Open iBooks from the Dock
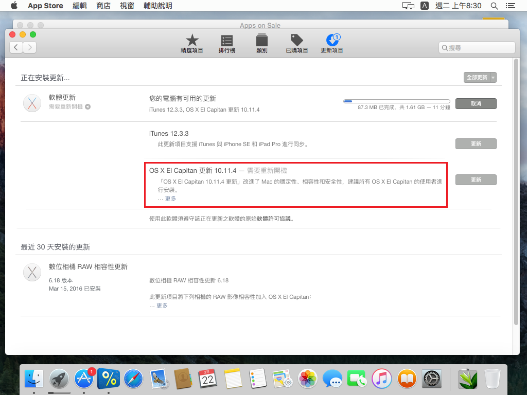Screen dimensions: 527x395 tap(407, 379)
